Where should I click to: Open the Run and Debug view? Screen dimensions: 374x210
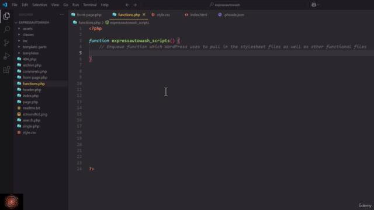[x=6, y=56]
